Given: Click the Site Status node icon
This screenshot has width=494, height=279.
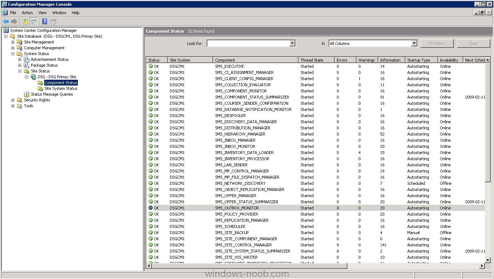Looking at the screenshot, I should 26,71.
